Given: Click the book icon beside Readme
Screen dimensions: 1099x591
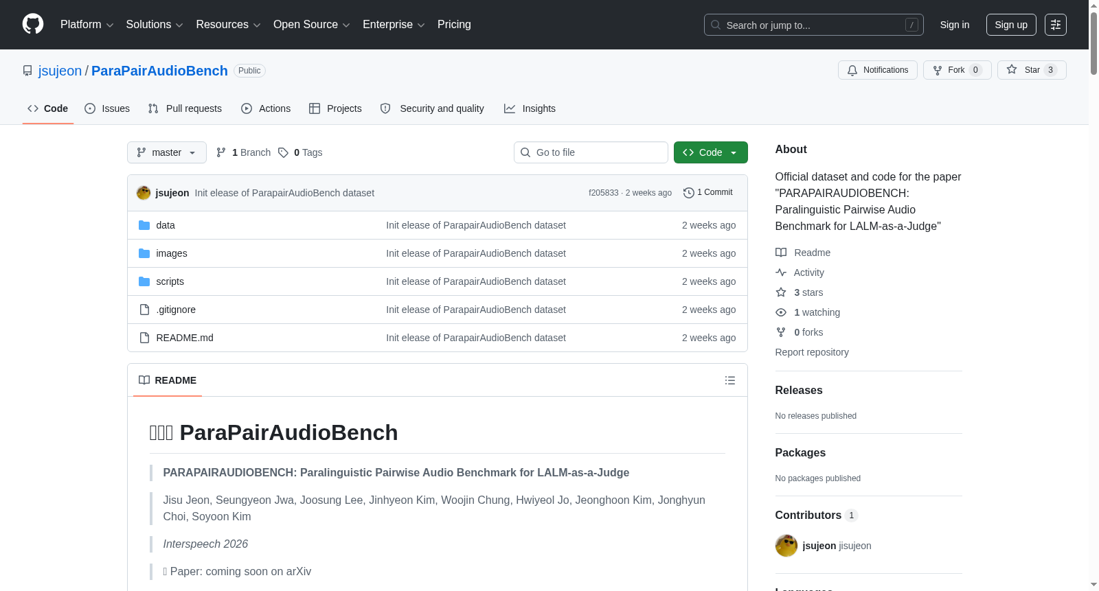Looking at the screenshot, I should 781,253.
